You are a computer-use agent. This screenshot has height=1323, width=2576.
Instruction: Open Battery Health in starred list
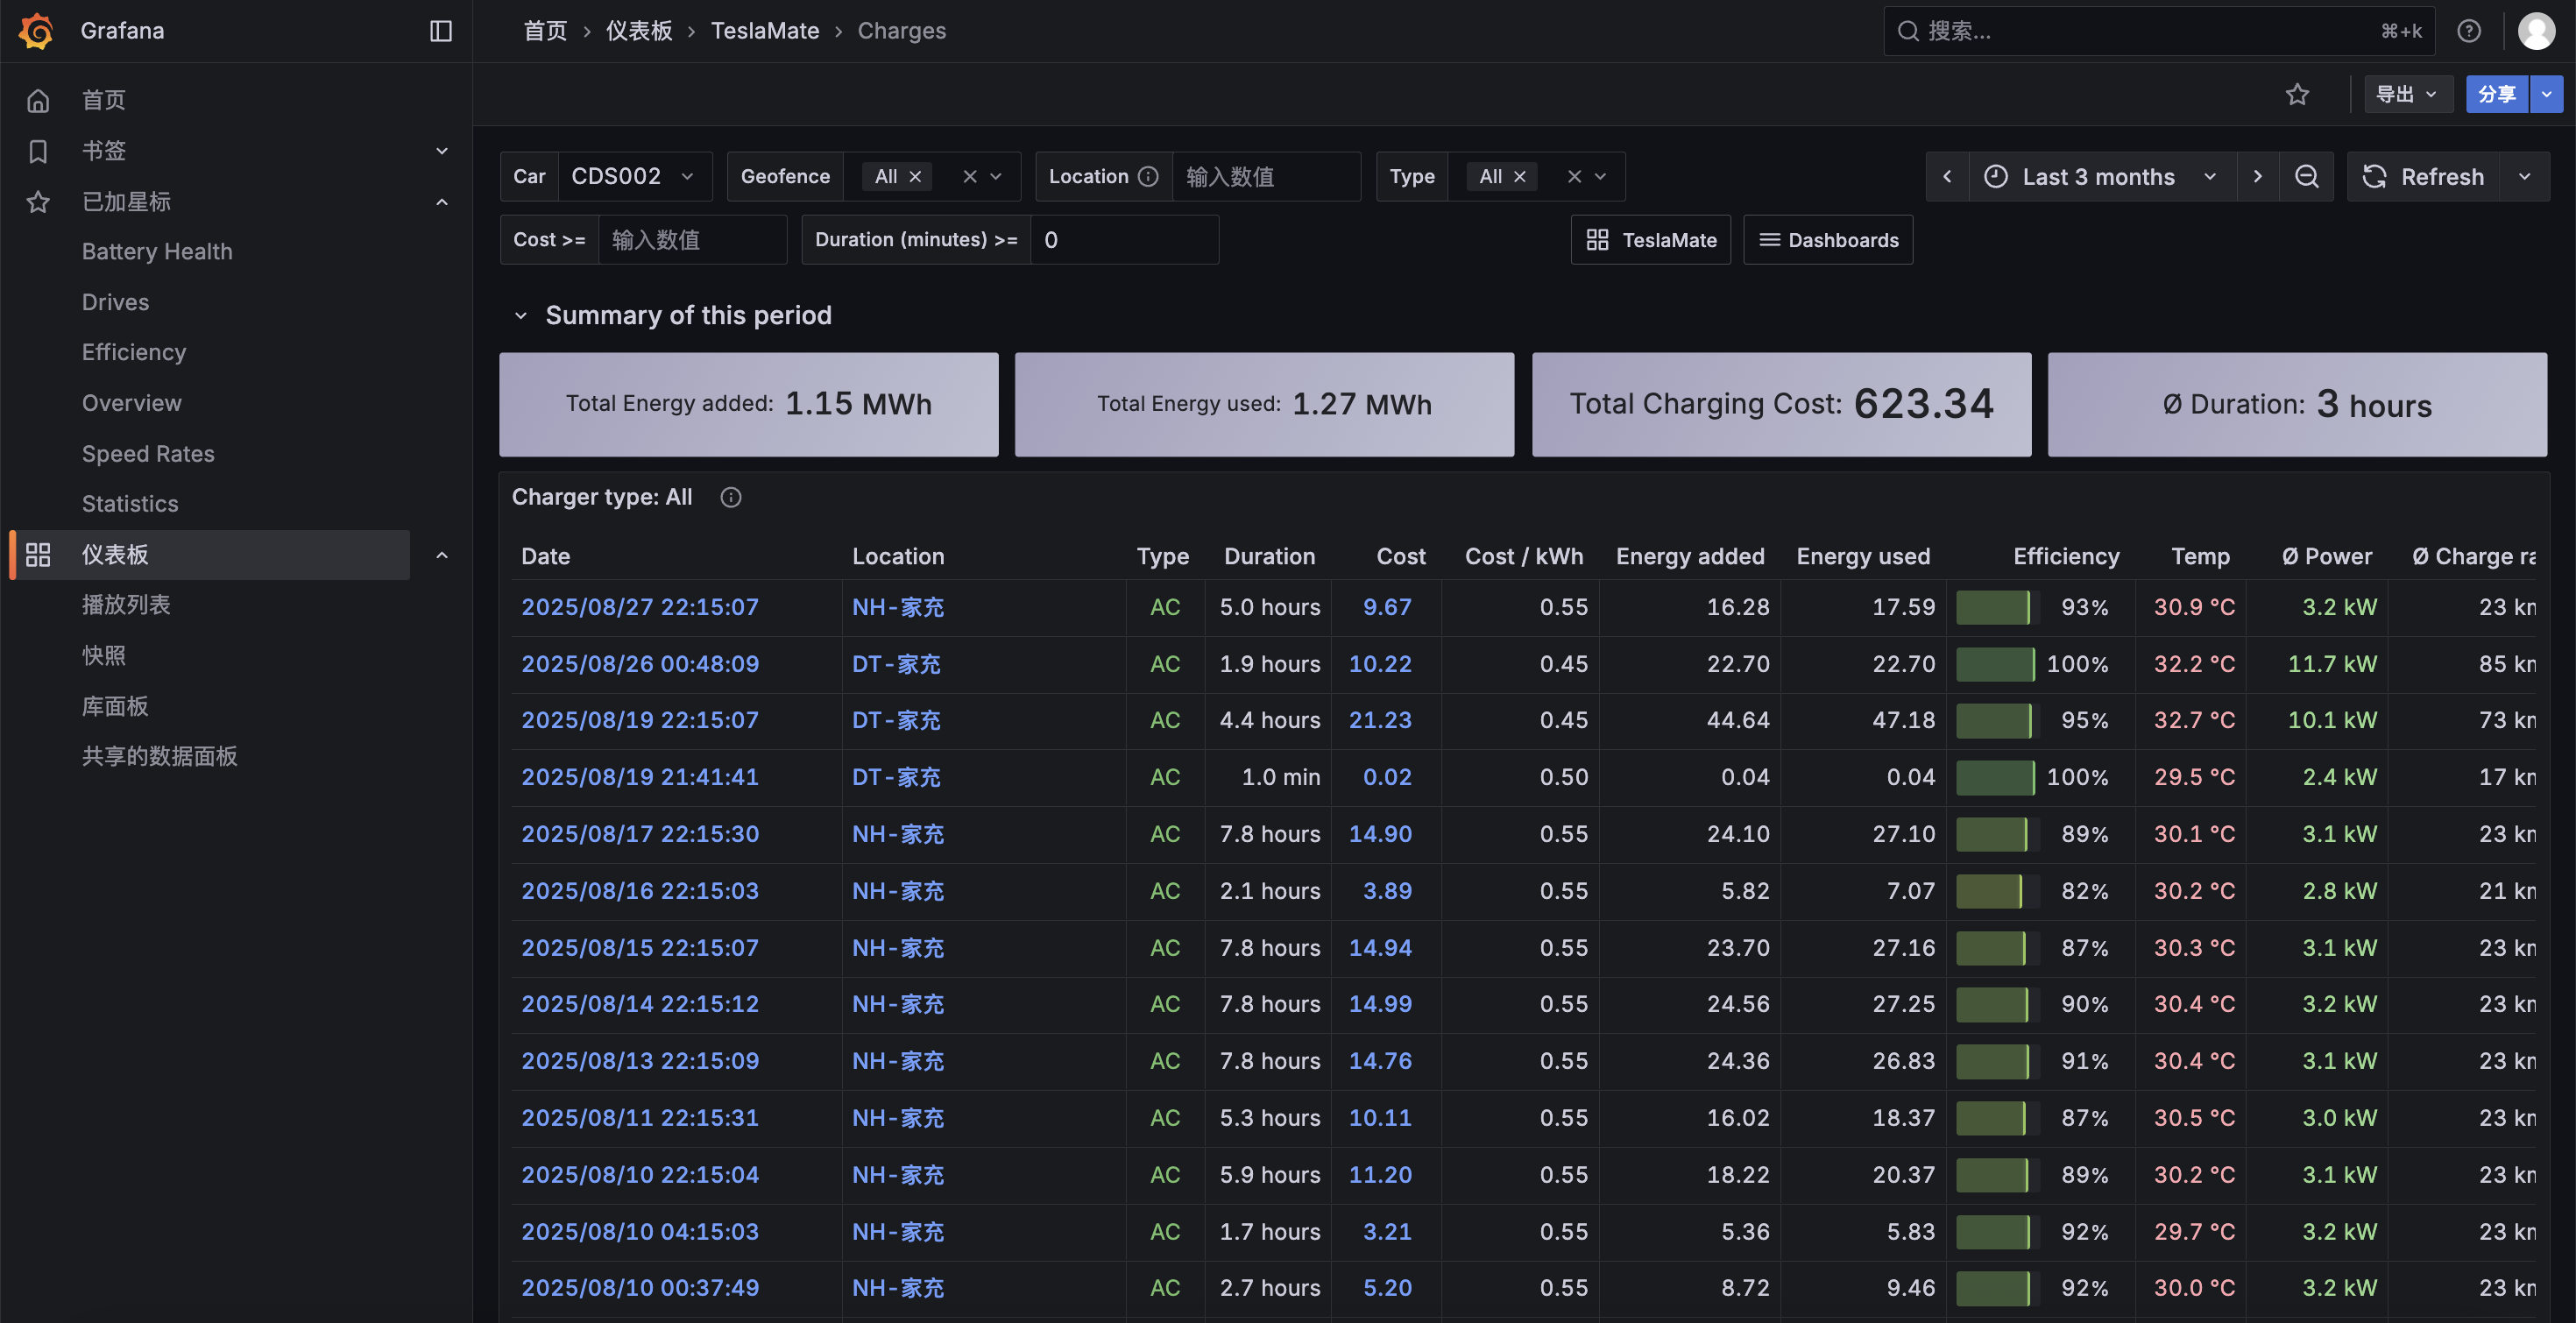coord(157,252)
